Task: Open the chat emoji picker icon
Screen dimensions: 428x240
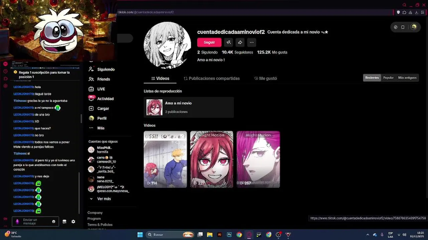Action: point(54,222)
